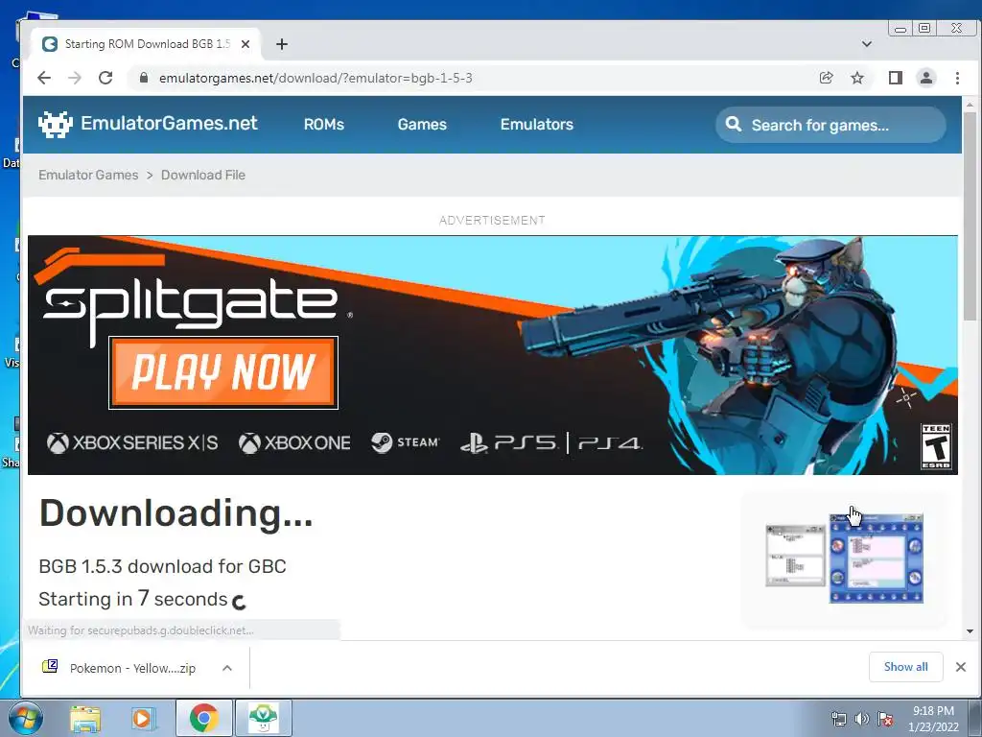Click the BGB emulator screenshot thumbnail
Screen dimensions: 982x737
[x=844, y=559]
